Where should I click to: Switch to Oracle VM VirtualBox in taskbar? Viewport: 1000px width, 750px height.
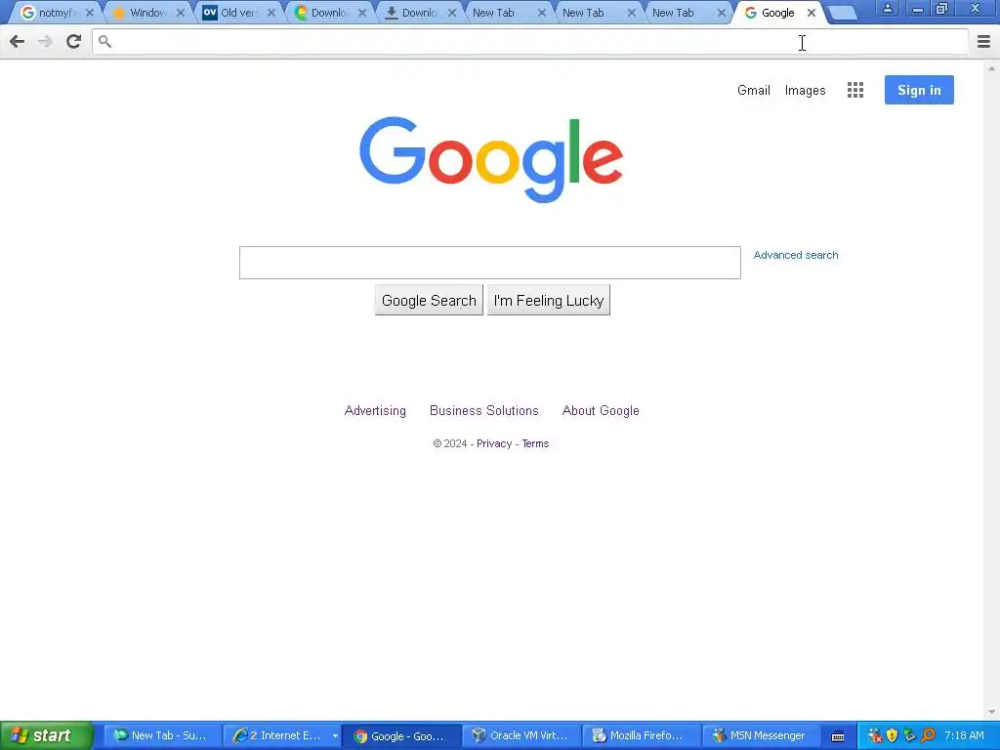521,736
